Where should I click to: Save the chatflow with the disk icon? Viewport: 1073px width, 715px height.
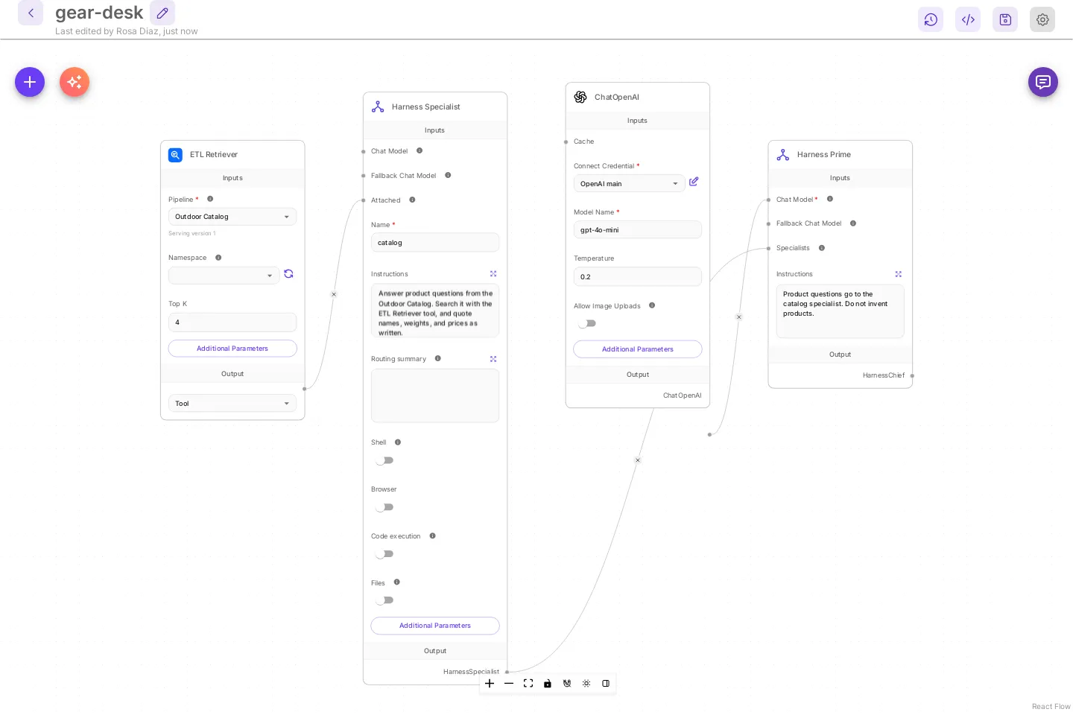point(1005,19)
